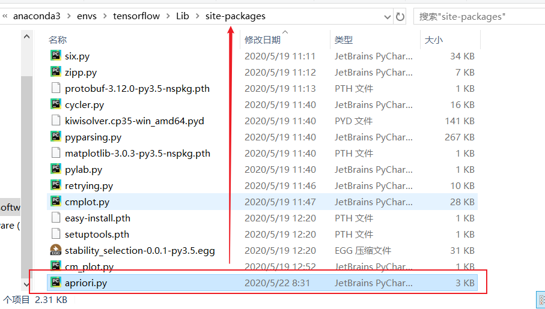This screenshot has width=545, height=309.
Task: Click the matplotlib nspkg.pth file icon
Action: coord(56,153)
